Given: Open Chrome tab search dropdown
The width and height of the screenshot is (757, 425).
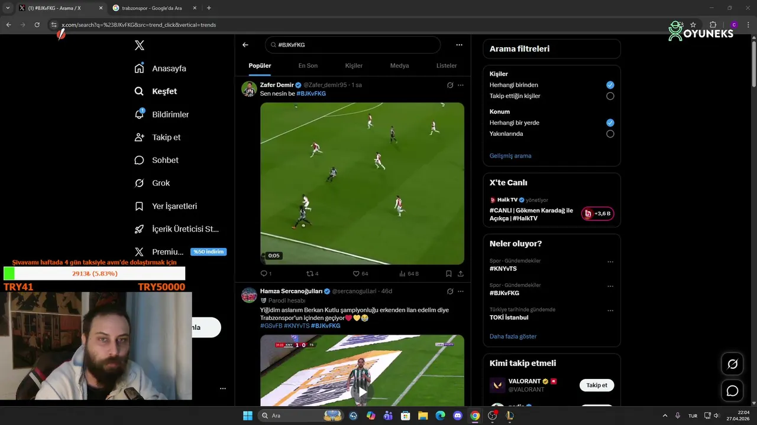Looking at the screenshot, I should [x=8, y=8].
